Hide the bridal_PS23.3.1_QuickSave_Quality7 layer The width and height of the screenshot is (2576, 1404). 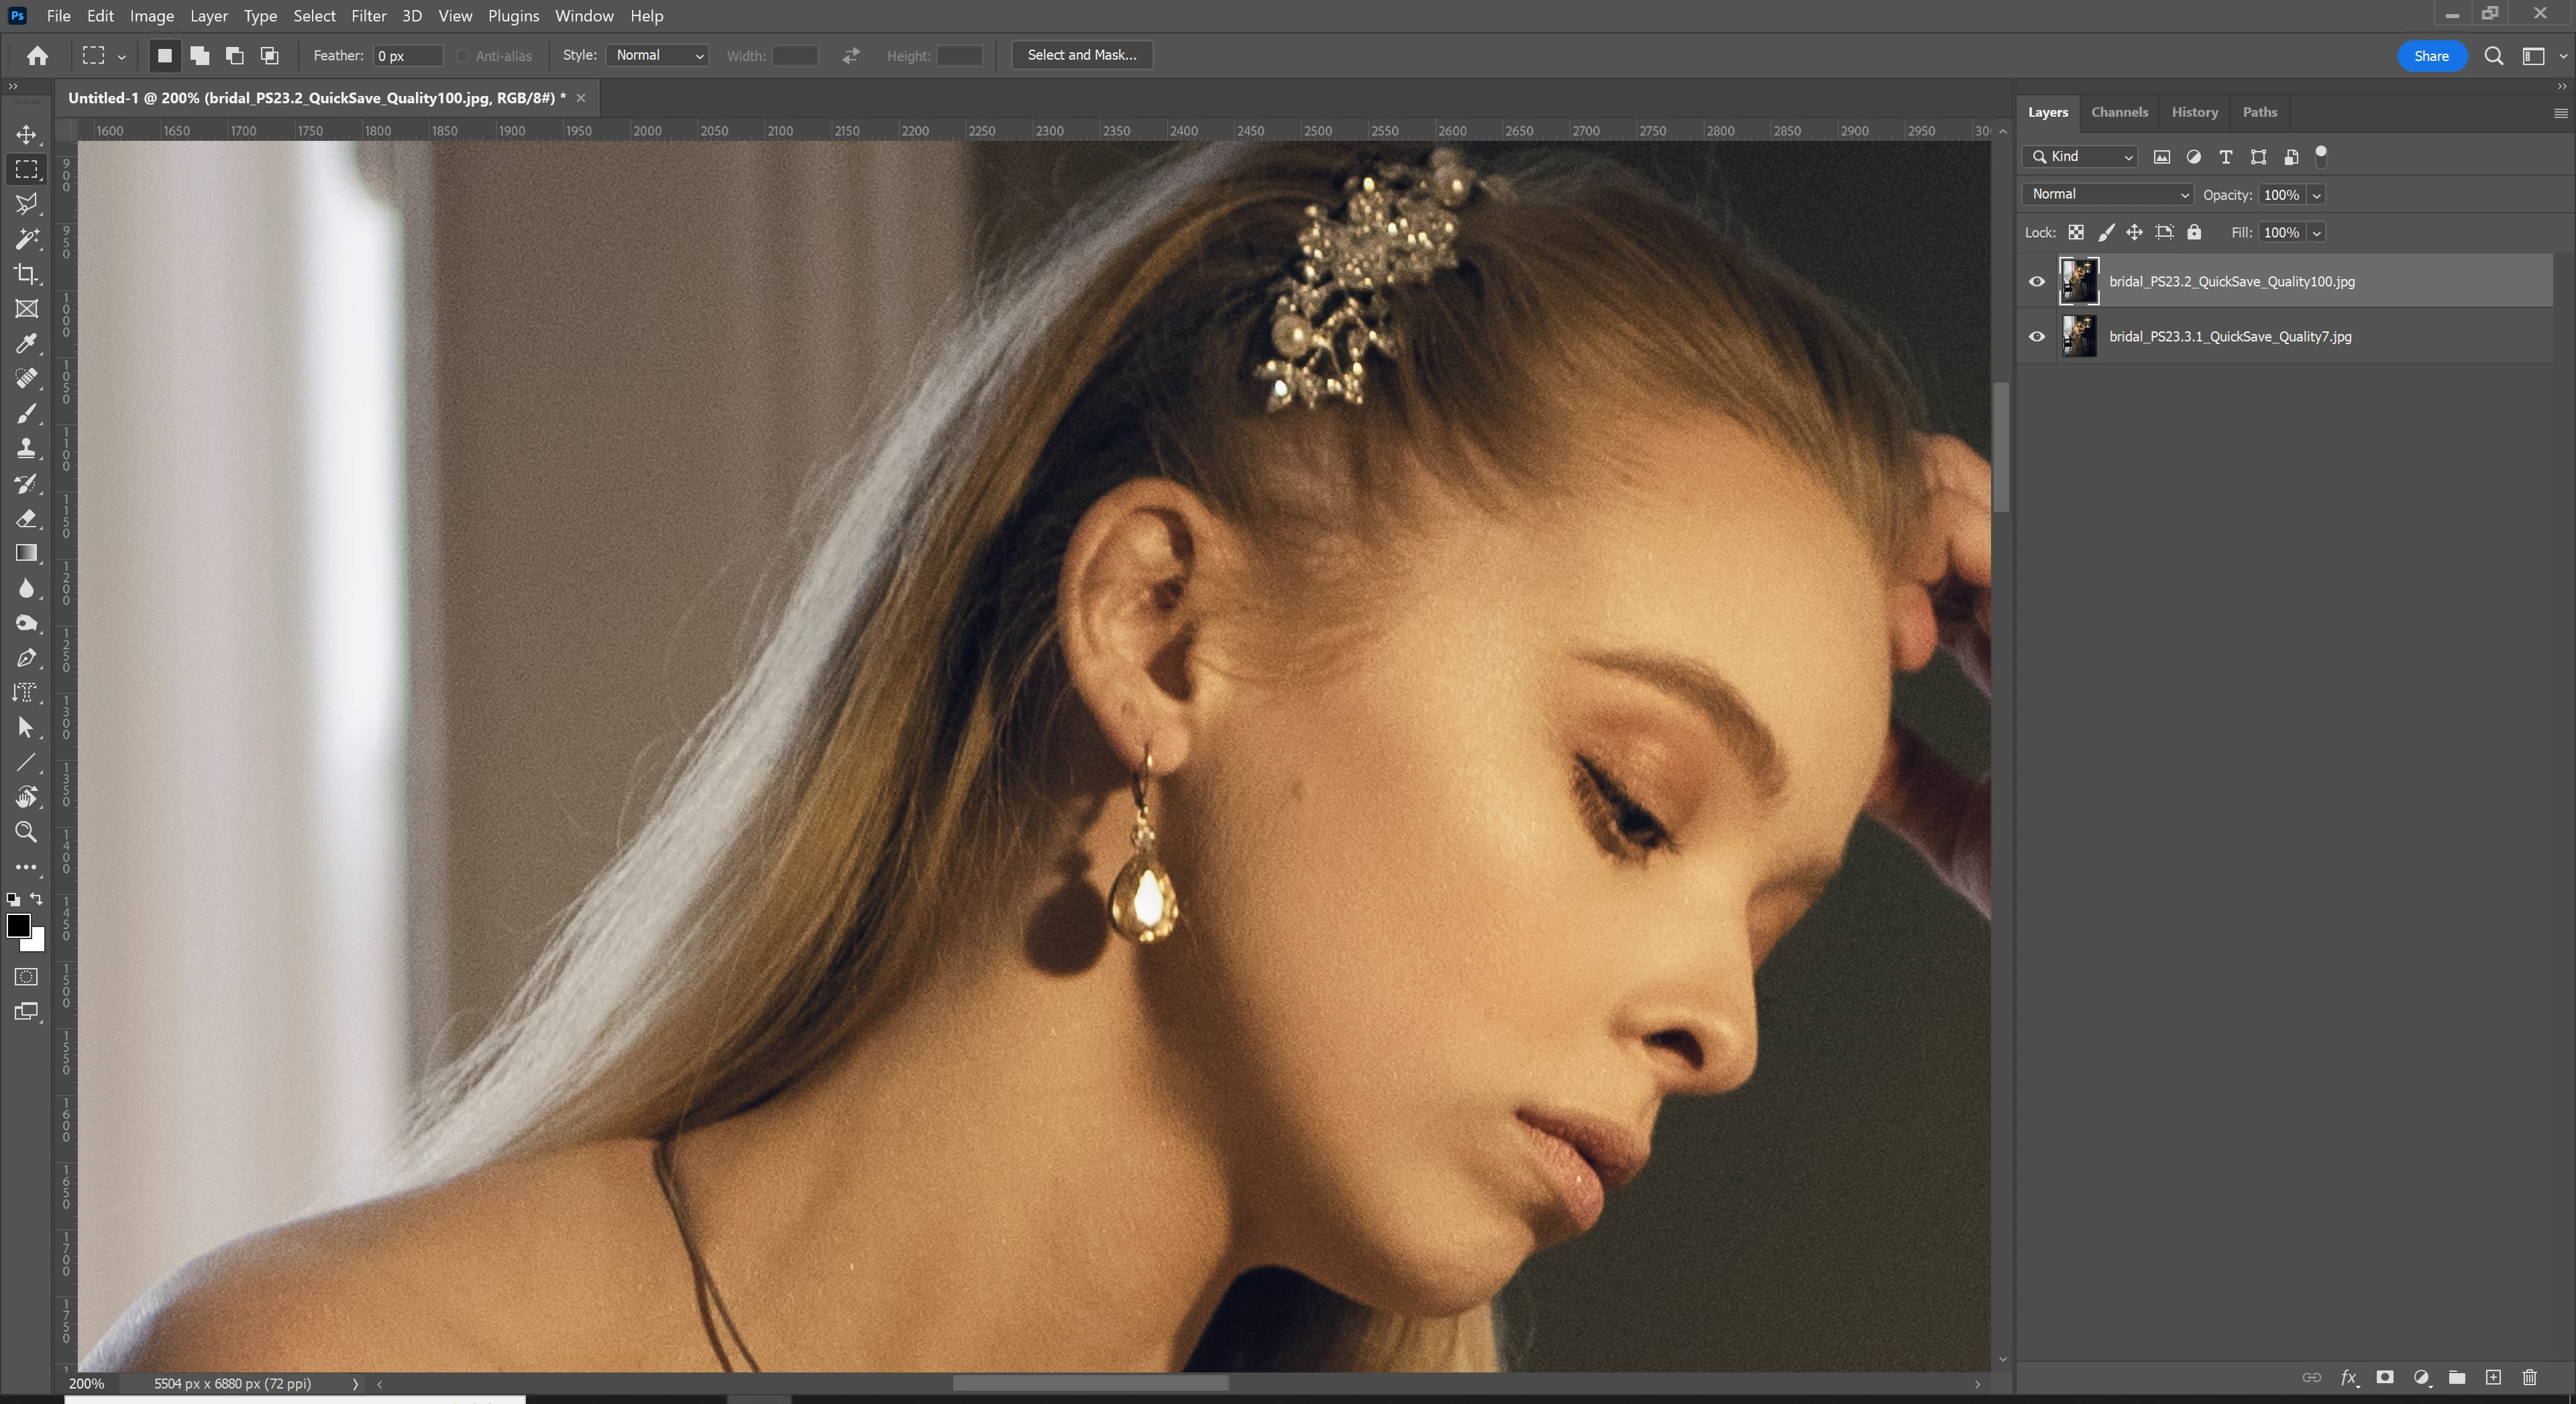(x=2036, y=336)
